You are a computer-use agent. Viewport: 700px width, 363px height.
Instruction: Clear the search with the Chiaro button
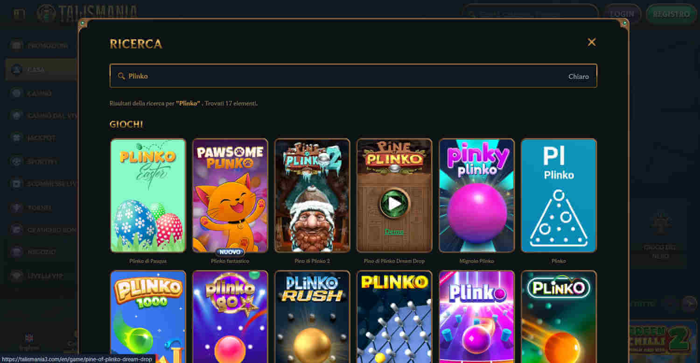[x=578, y=76]
